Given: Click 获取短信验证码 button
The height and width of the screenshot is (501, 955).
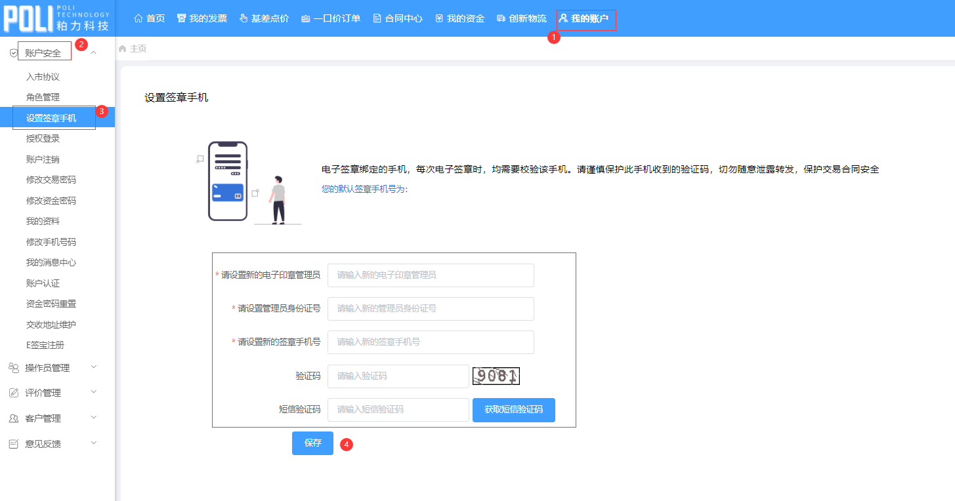Looking at the screenshot, I should click(514, 410).
